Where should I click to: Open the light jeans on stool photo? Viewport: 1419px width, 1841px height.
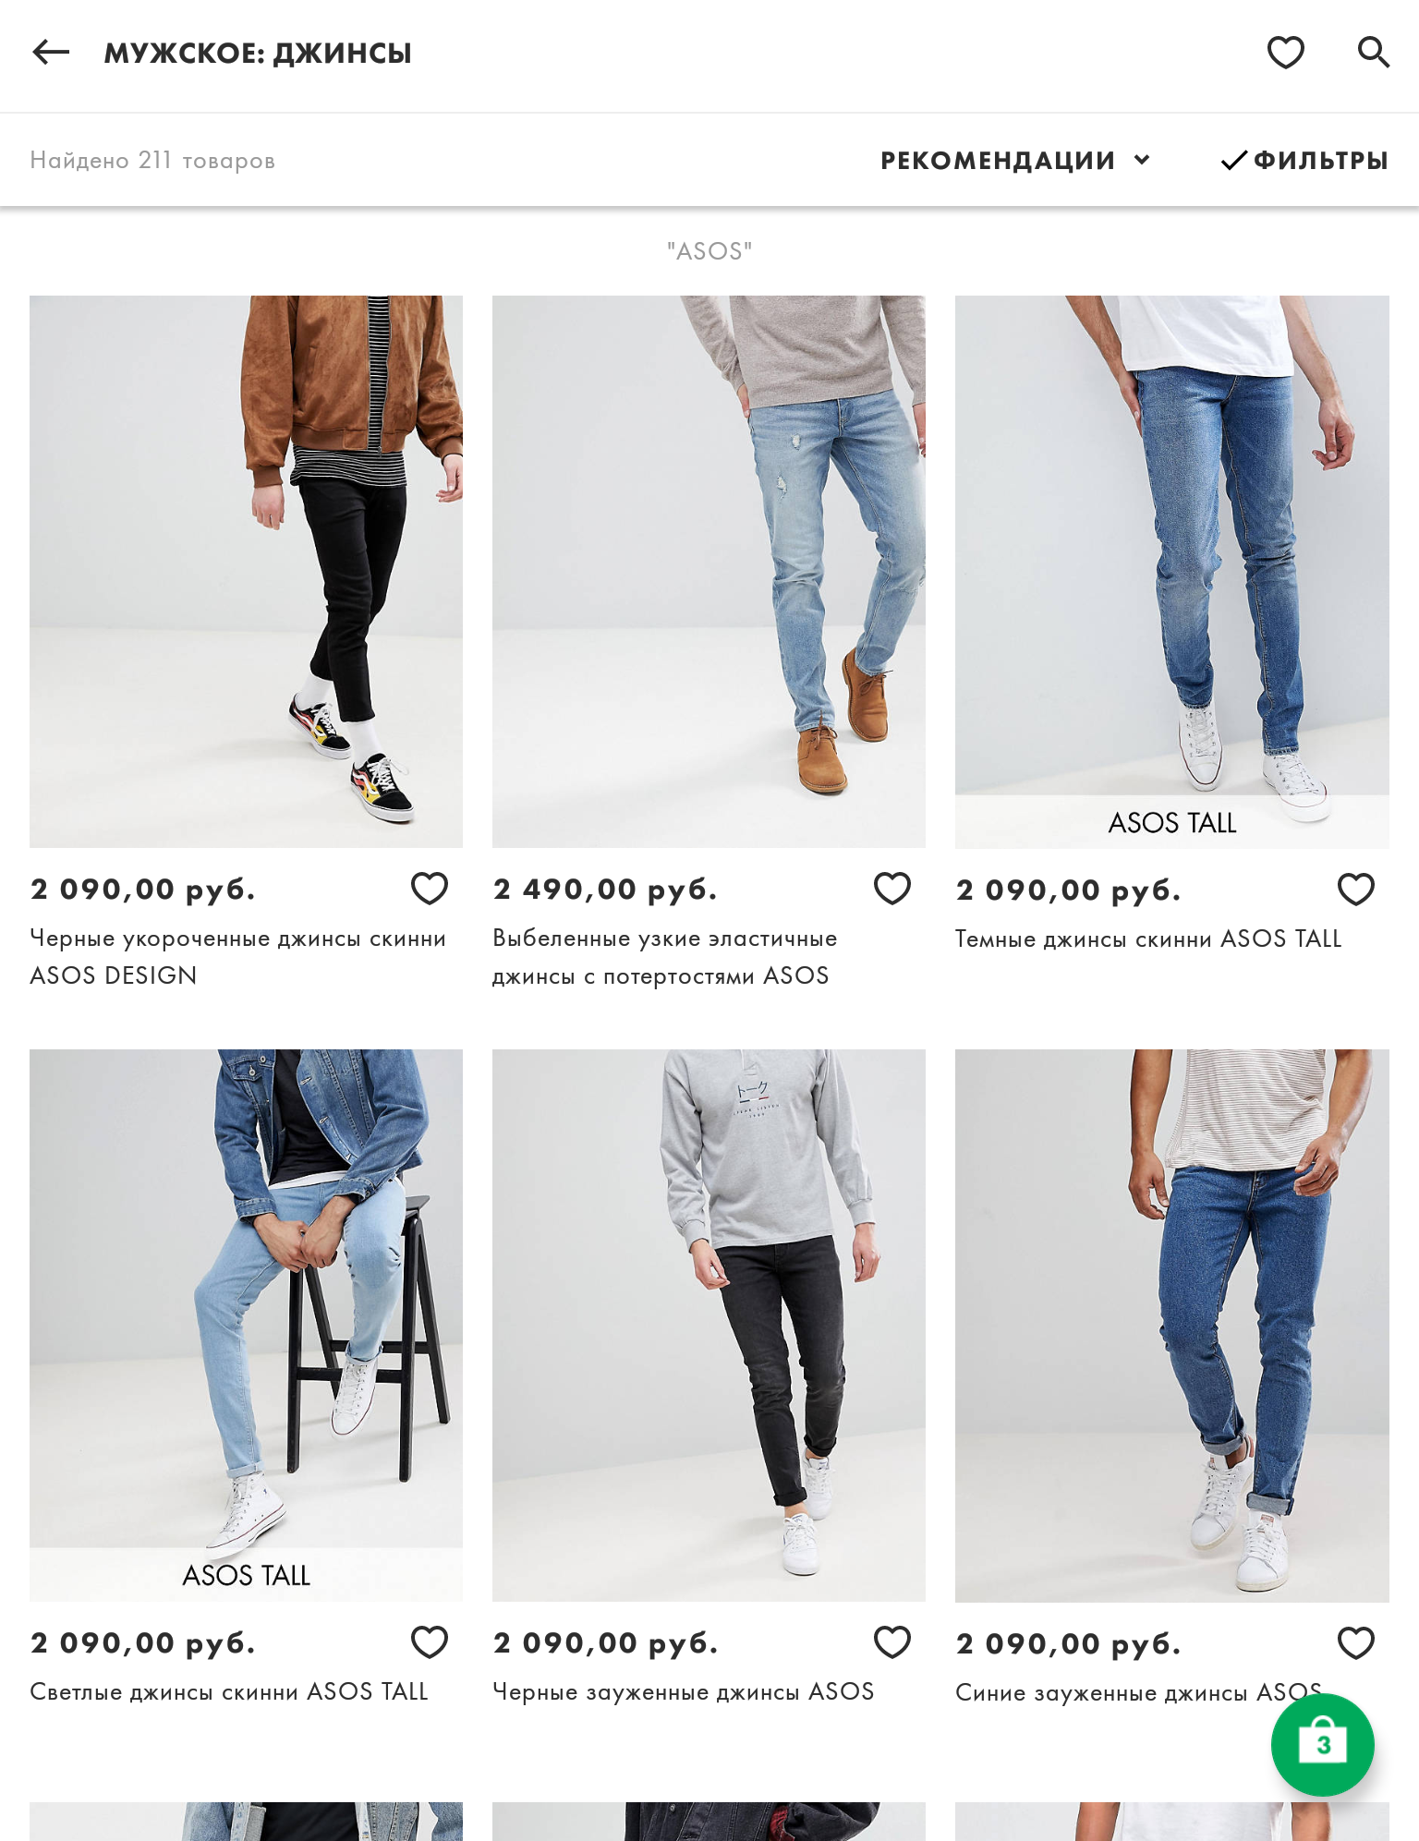(246, 1326)
